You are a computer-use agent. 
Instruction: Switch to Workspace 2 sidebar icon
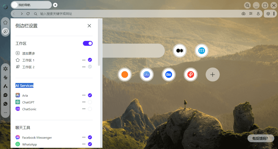[x=5, y=31]
